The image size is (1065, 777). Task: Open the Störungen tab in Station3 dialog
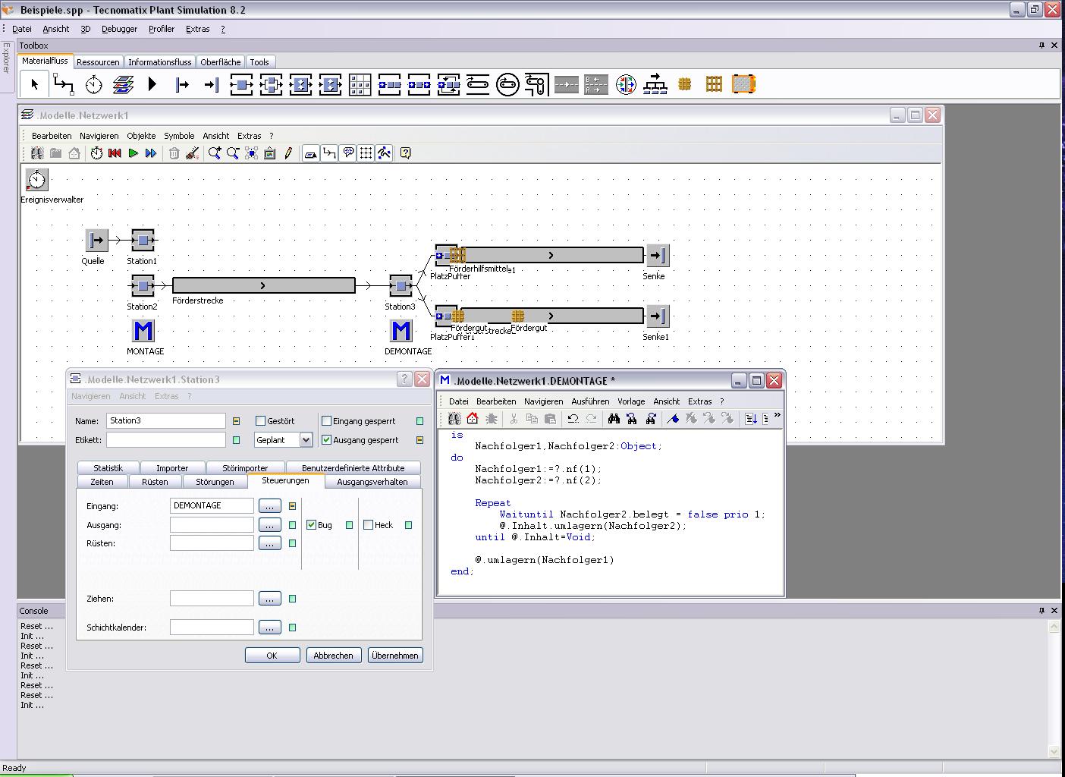click(215, 482)
